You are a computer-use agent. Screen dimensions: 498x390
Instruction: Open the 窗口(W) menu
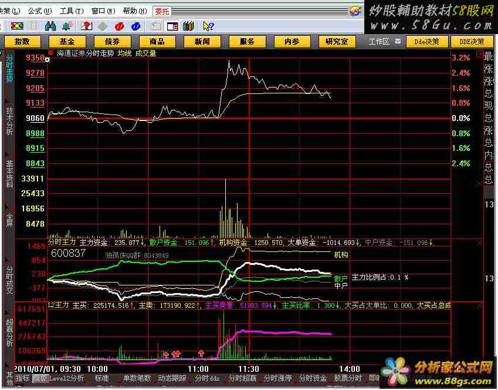pos(103,11)
